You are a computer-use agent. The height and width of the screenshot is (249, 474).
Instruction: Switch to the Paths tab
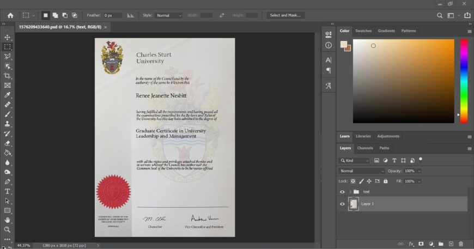pos(384,148)
